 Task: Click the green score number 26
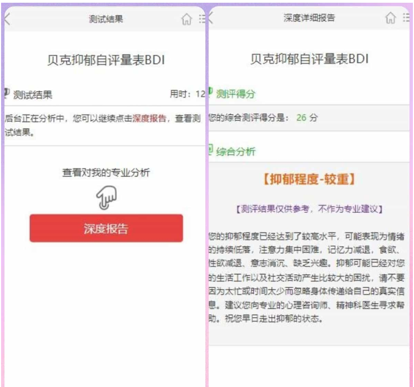coord(301,118)
